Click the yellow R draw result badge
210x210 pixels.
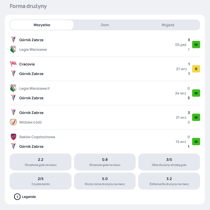pos(196,69)
